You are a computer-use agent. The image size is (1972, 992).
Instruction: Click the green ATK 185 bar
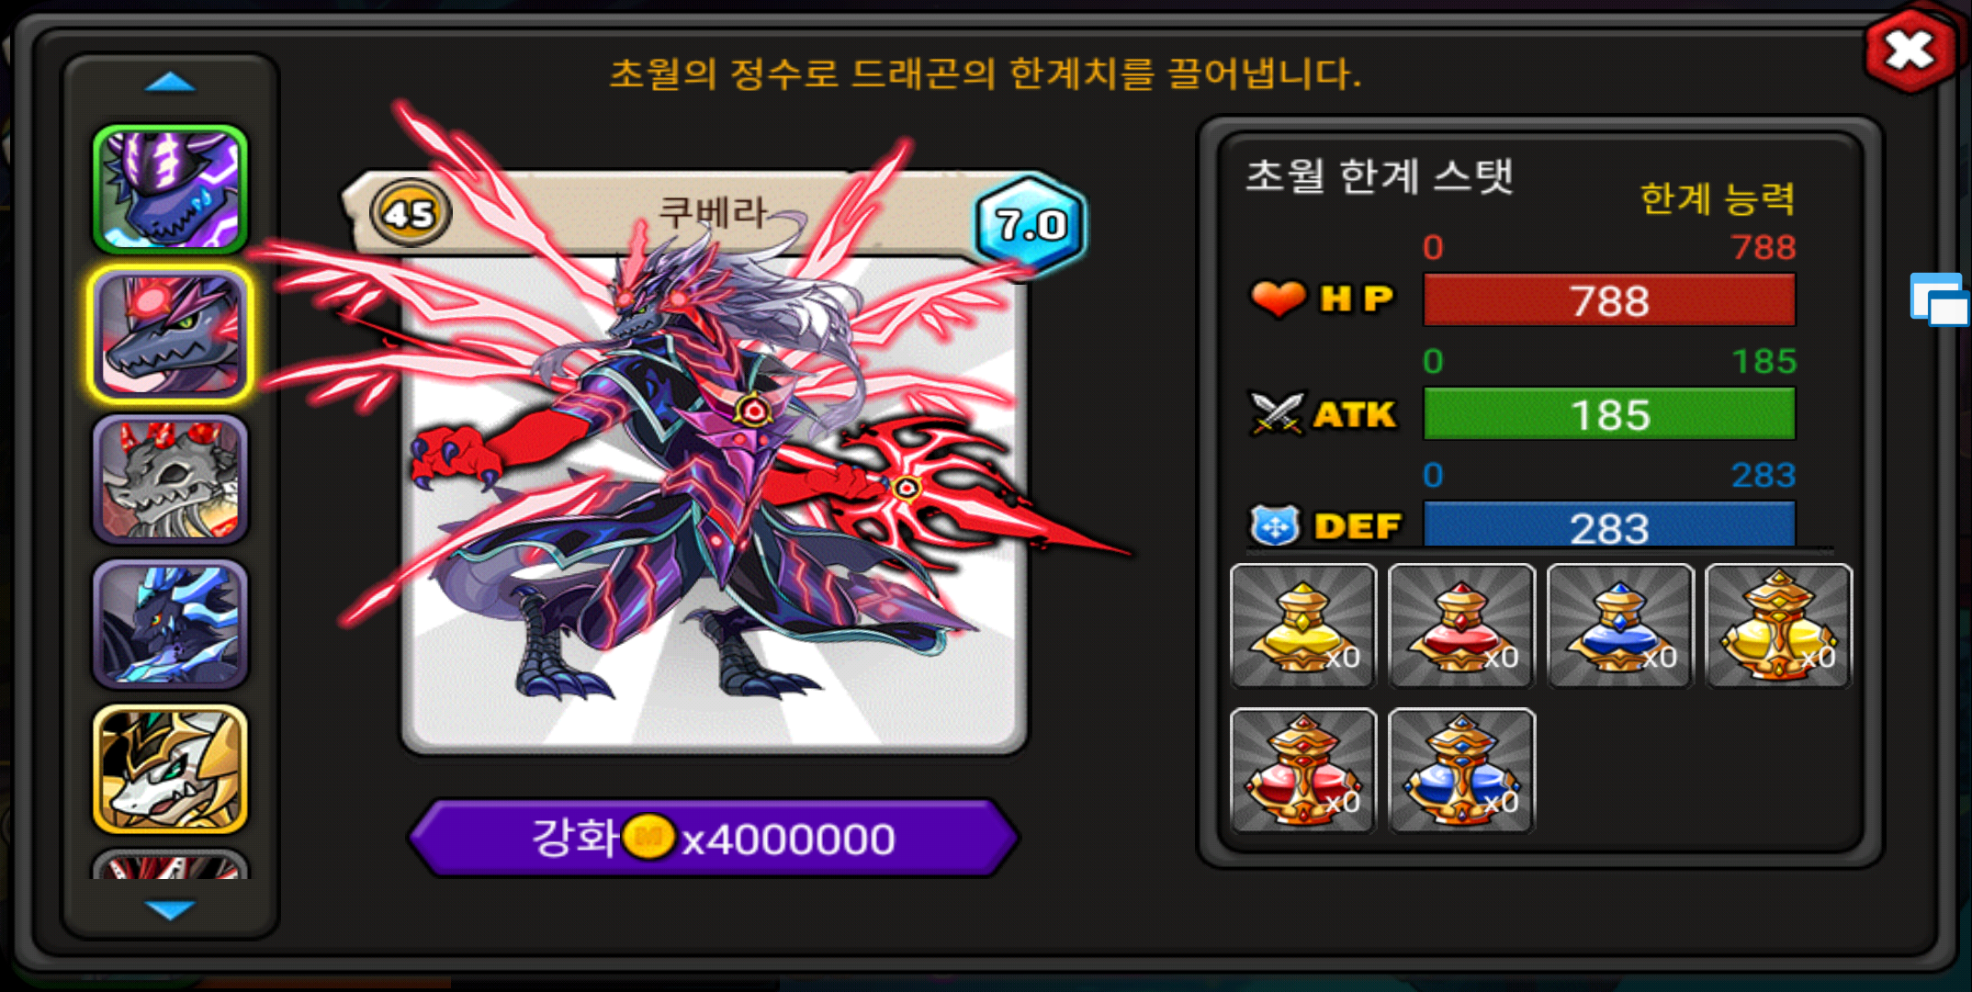(1609, 414)
